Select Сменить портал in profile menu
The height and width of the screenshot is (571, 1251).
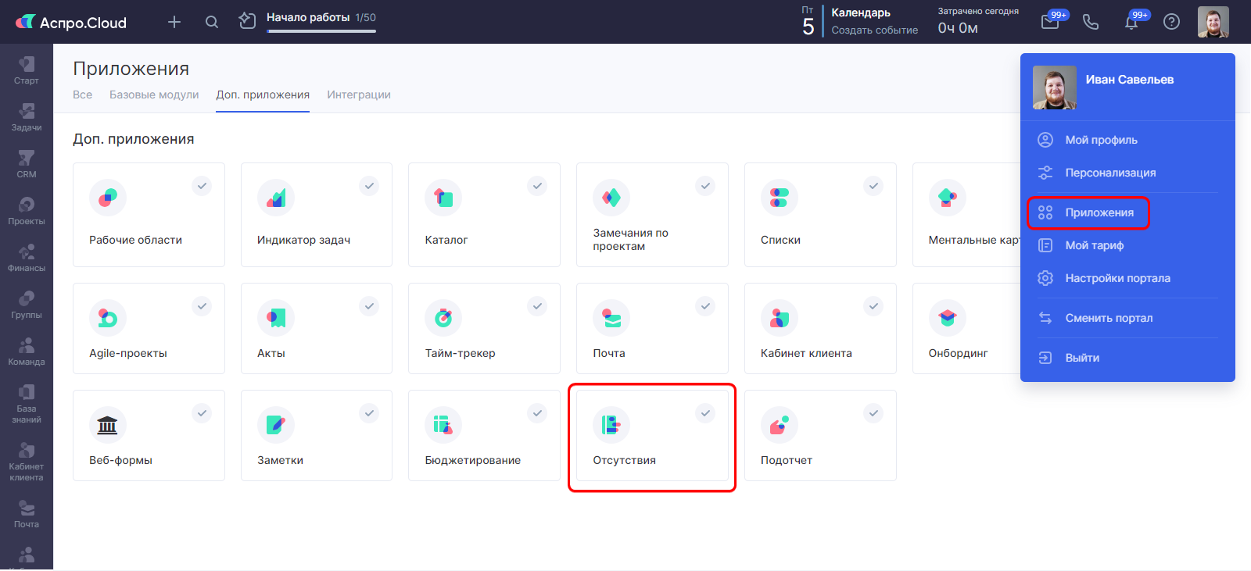point(1109,318)
